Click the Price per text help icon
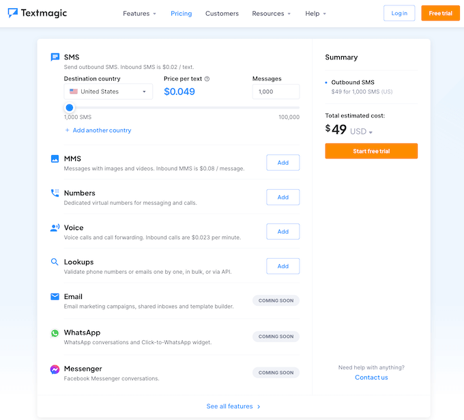 [x=207, y=79]
